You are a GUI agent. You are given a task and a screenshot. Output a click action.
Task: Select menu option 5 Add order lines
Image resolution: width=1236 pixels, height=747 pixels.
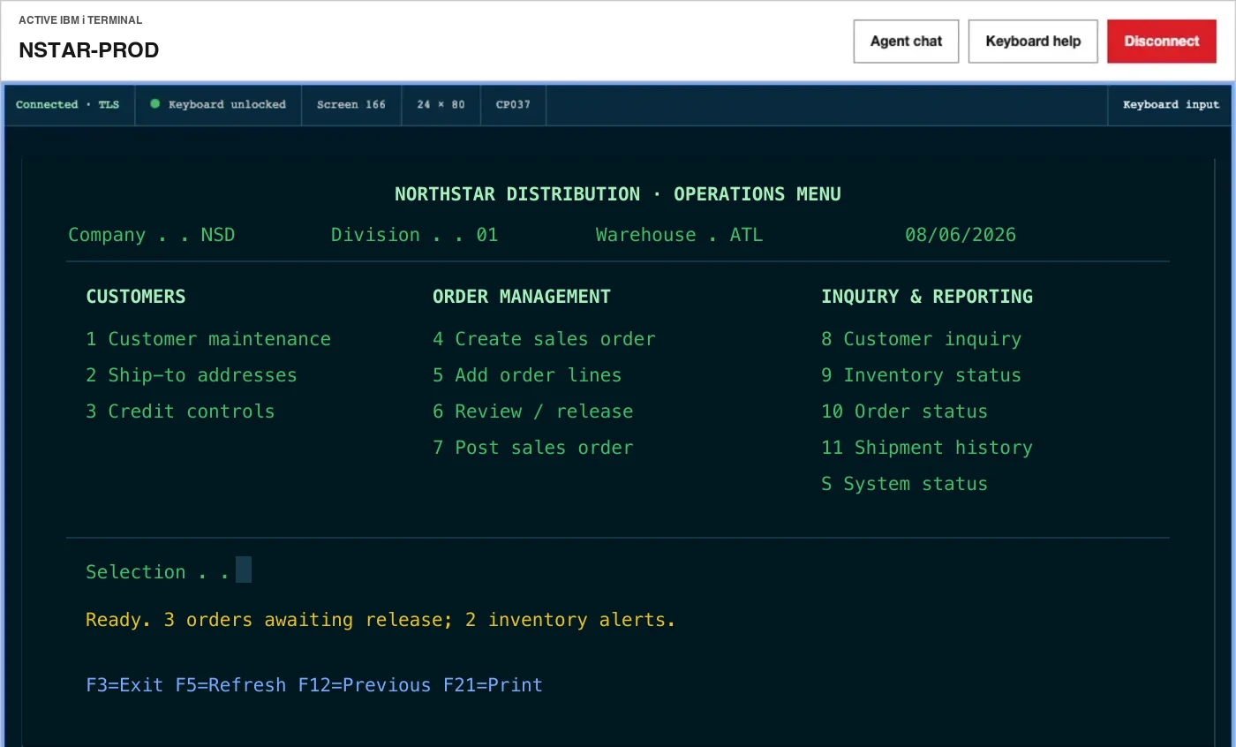pos(527,375)
